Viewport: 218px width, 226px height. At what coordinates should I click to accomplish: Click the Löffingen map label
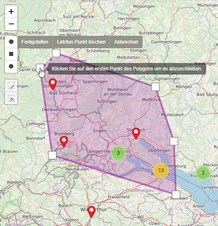point(35,124)
